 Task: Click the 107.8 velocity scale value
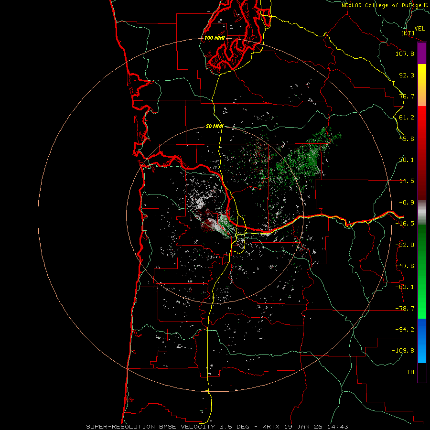[405, 54]
